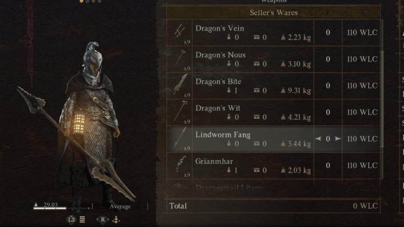Click the carry weight 29.03 gauge
The width and height of the screenshot is (404, 227).
click(x=62, y=206)
